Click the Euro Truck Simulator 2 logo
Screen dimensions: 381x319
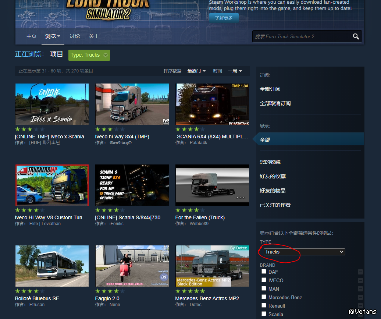pyautogui.click(x=108, y=10)
